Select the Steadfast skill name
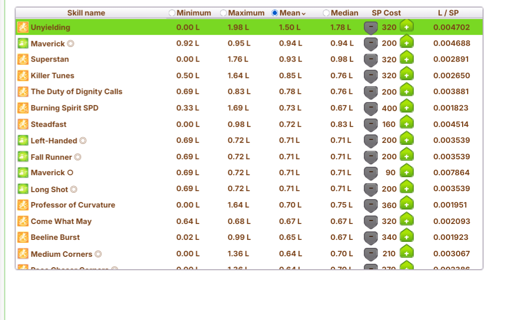 click(48, 124)
